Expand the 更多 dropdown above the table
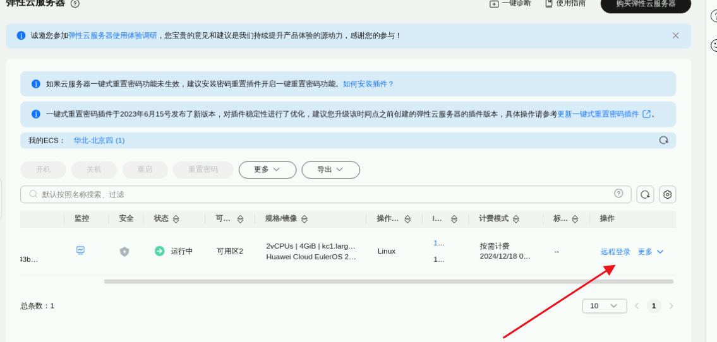 click(267, 169)
